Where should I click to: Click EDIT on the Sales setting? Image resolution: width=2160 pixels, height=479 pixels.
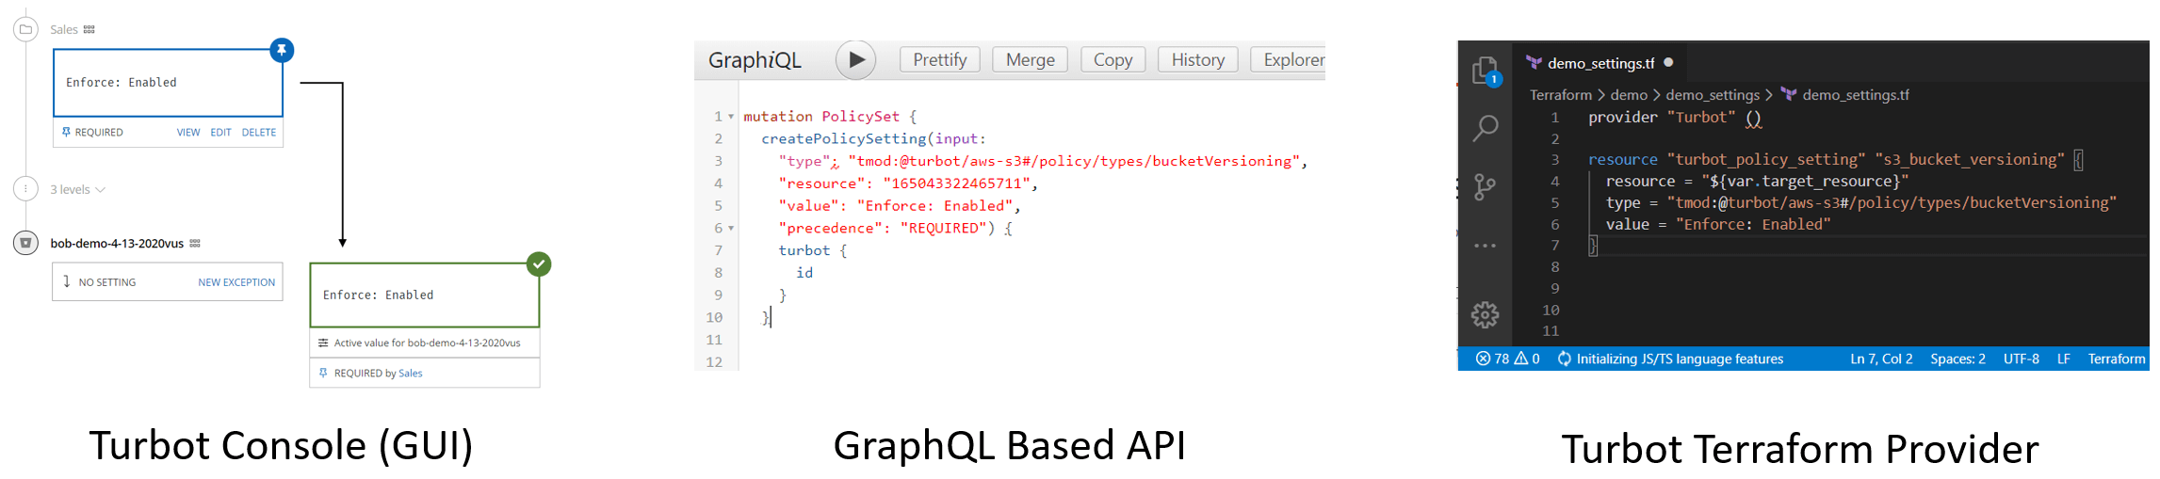(220, 133)
